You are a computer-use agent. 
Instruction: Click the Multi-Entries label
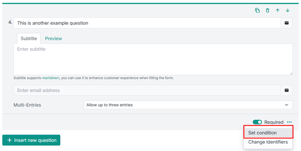tap(27, 105)
